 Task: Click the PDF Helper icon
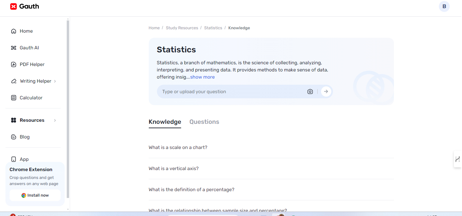(x=14, y=65)
